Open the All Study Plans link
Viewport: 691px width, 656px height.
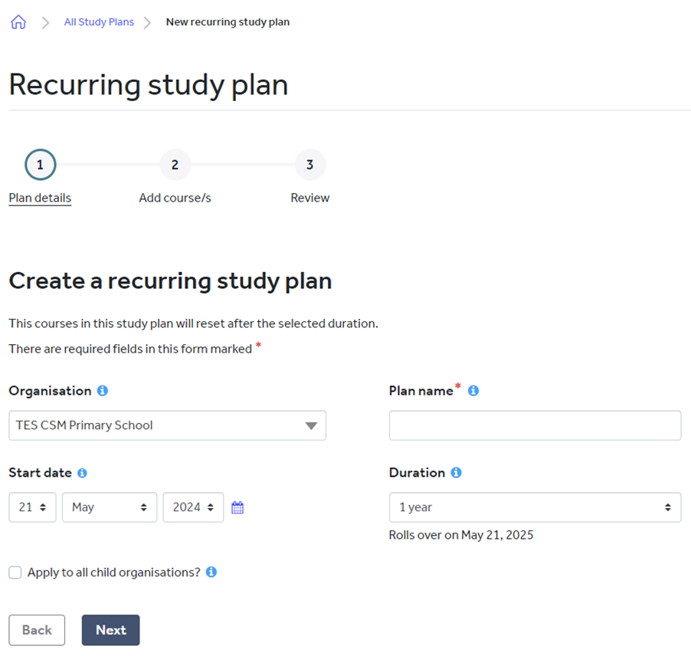coord(99,21)
